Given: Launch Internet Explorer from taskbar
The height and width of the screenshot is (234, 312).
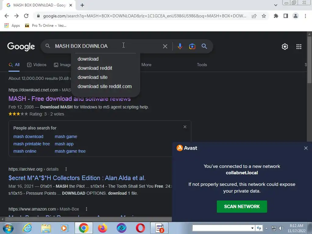Looking at the screenshot, I should 27,228.
